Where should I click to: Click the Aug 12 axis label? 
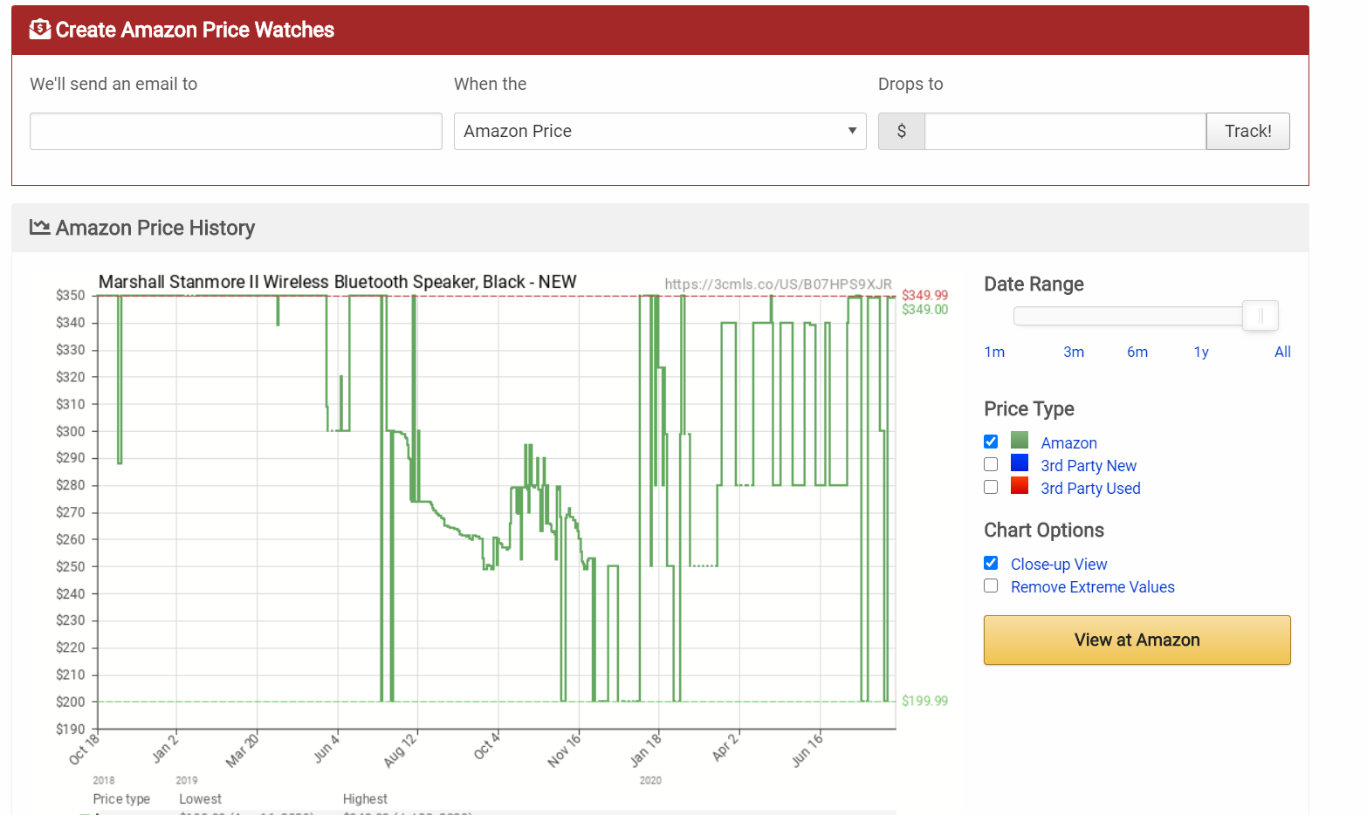click(400, 750)
